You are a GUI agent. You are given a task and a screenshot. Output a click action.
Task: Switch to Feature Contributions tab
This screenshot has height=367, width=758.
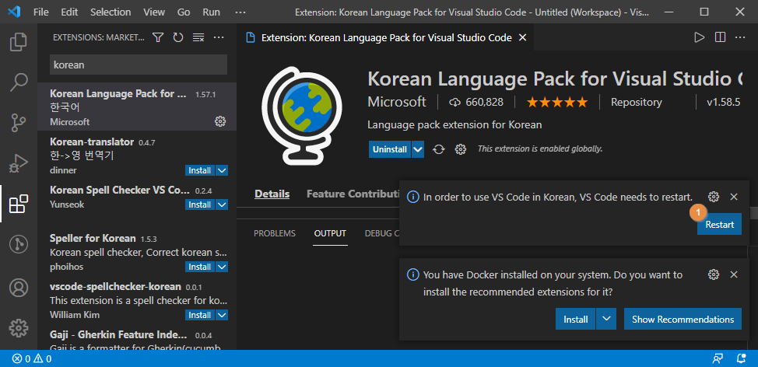coord(353,194)
